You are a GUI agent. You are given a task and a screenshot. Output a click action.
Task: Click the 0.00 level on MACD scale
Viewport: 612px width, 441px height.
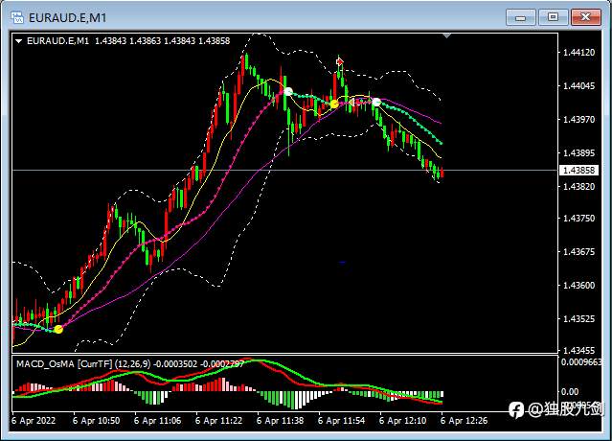tap(570, 391)
